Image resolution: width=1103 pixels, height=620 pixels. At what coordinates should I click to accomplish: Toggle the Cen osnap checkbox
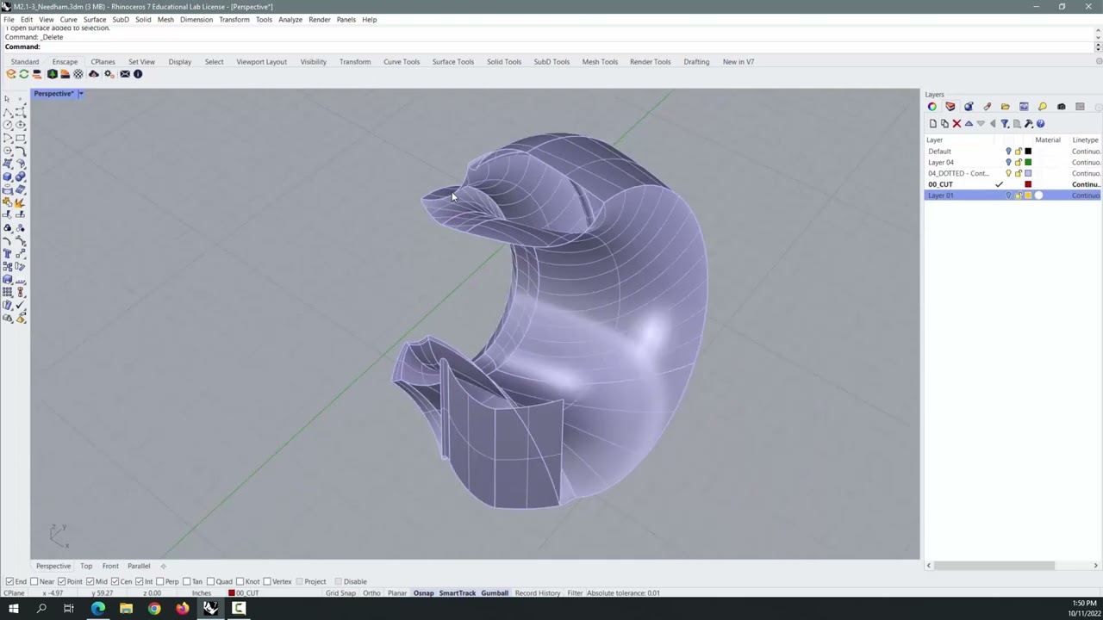(x=115, y=581)
